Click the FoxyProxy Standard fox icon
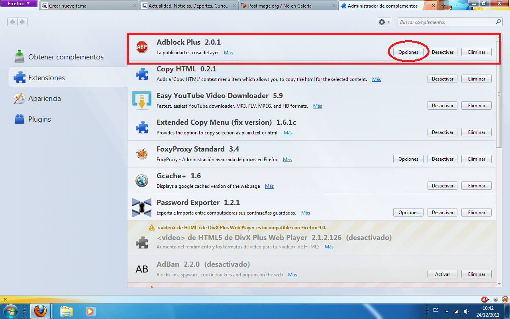The width and height of the screenshot is (510, 319). pos(142,154)
